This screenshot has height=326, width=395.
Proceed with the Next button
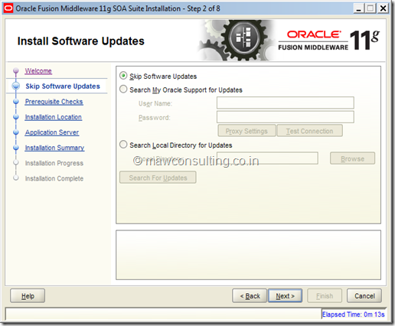click(x=285, y=296)
